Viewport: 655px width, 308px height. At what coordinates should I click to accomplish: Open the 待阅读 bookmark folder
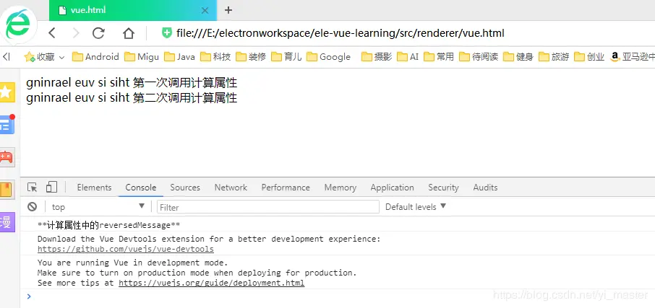click(x=479, y=57)
